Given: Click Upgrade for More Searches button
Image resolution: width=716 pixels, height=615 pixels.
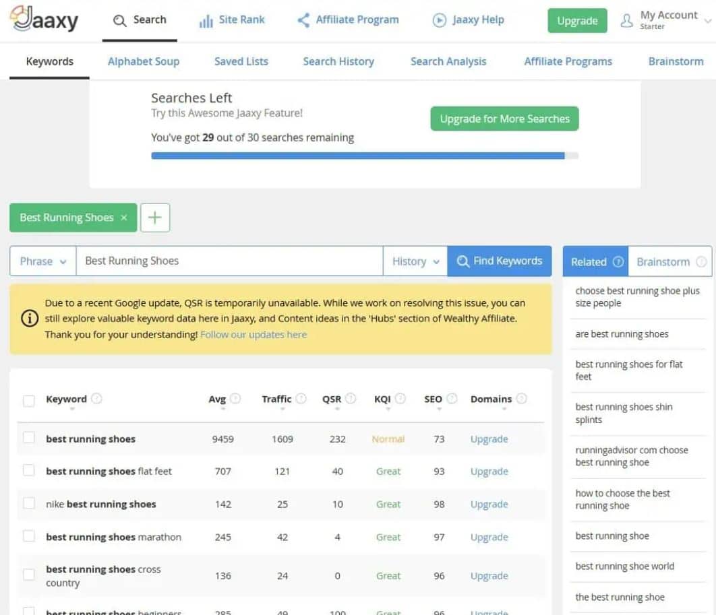Looking at the screenshot, I should click(504, 119).
